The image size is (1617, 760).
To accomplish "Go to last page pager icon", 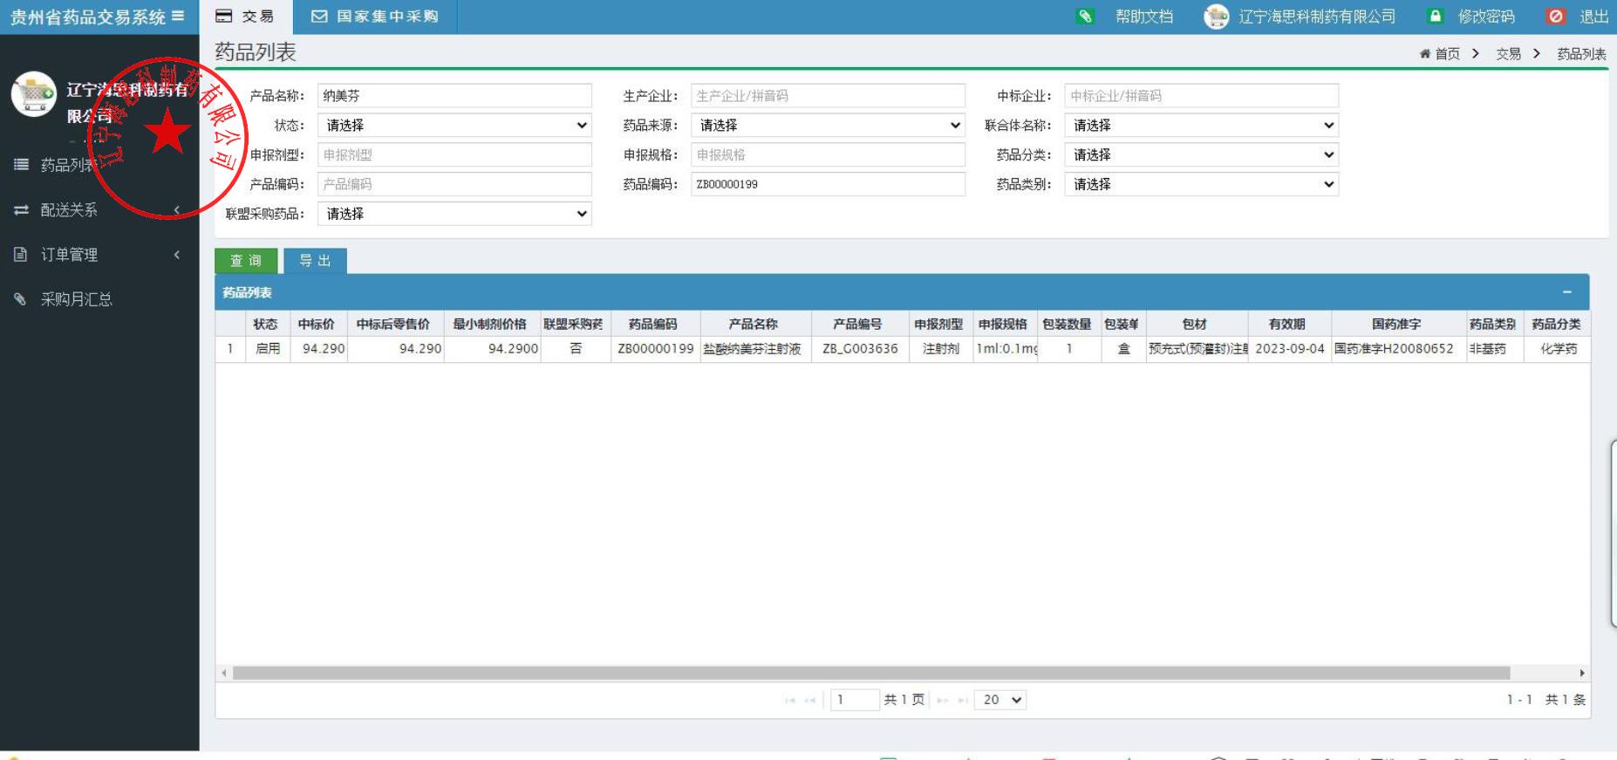I will pos(963,700).
